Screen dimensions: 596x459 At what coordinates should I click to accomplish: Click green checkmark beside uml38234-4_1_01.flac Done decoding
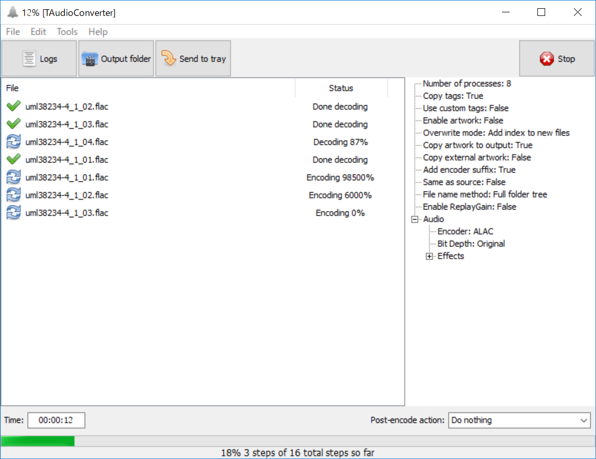point(13,159)
